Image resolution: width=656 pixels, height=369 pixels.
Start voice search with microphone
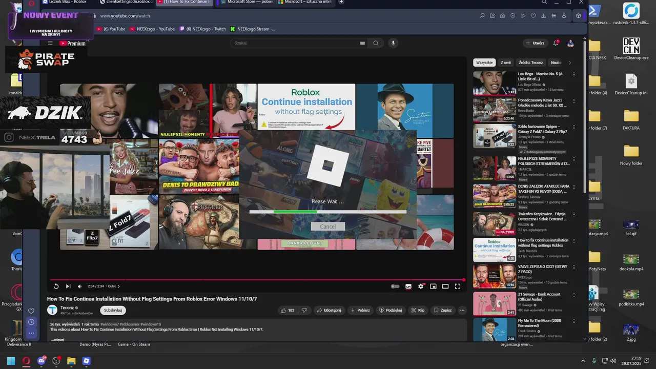pyautogui.click(x=393, y=43)
